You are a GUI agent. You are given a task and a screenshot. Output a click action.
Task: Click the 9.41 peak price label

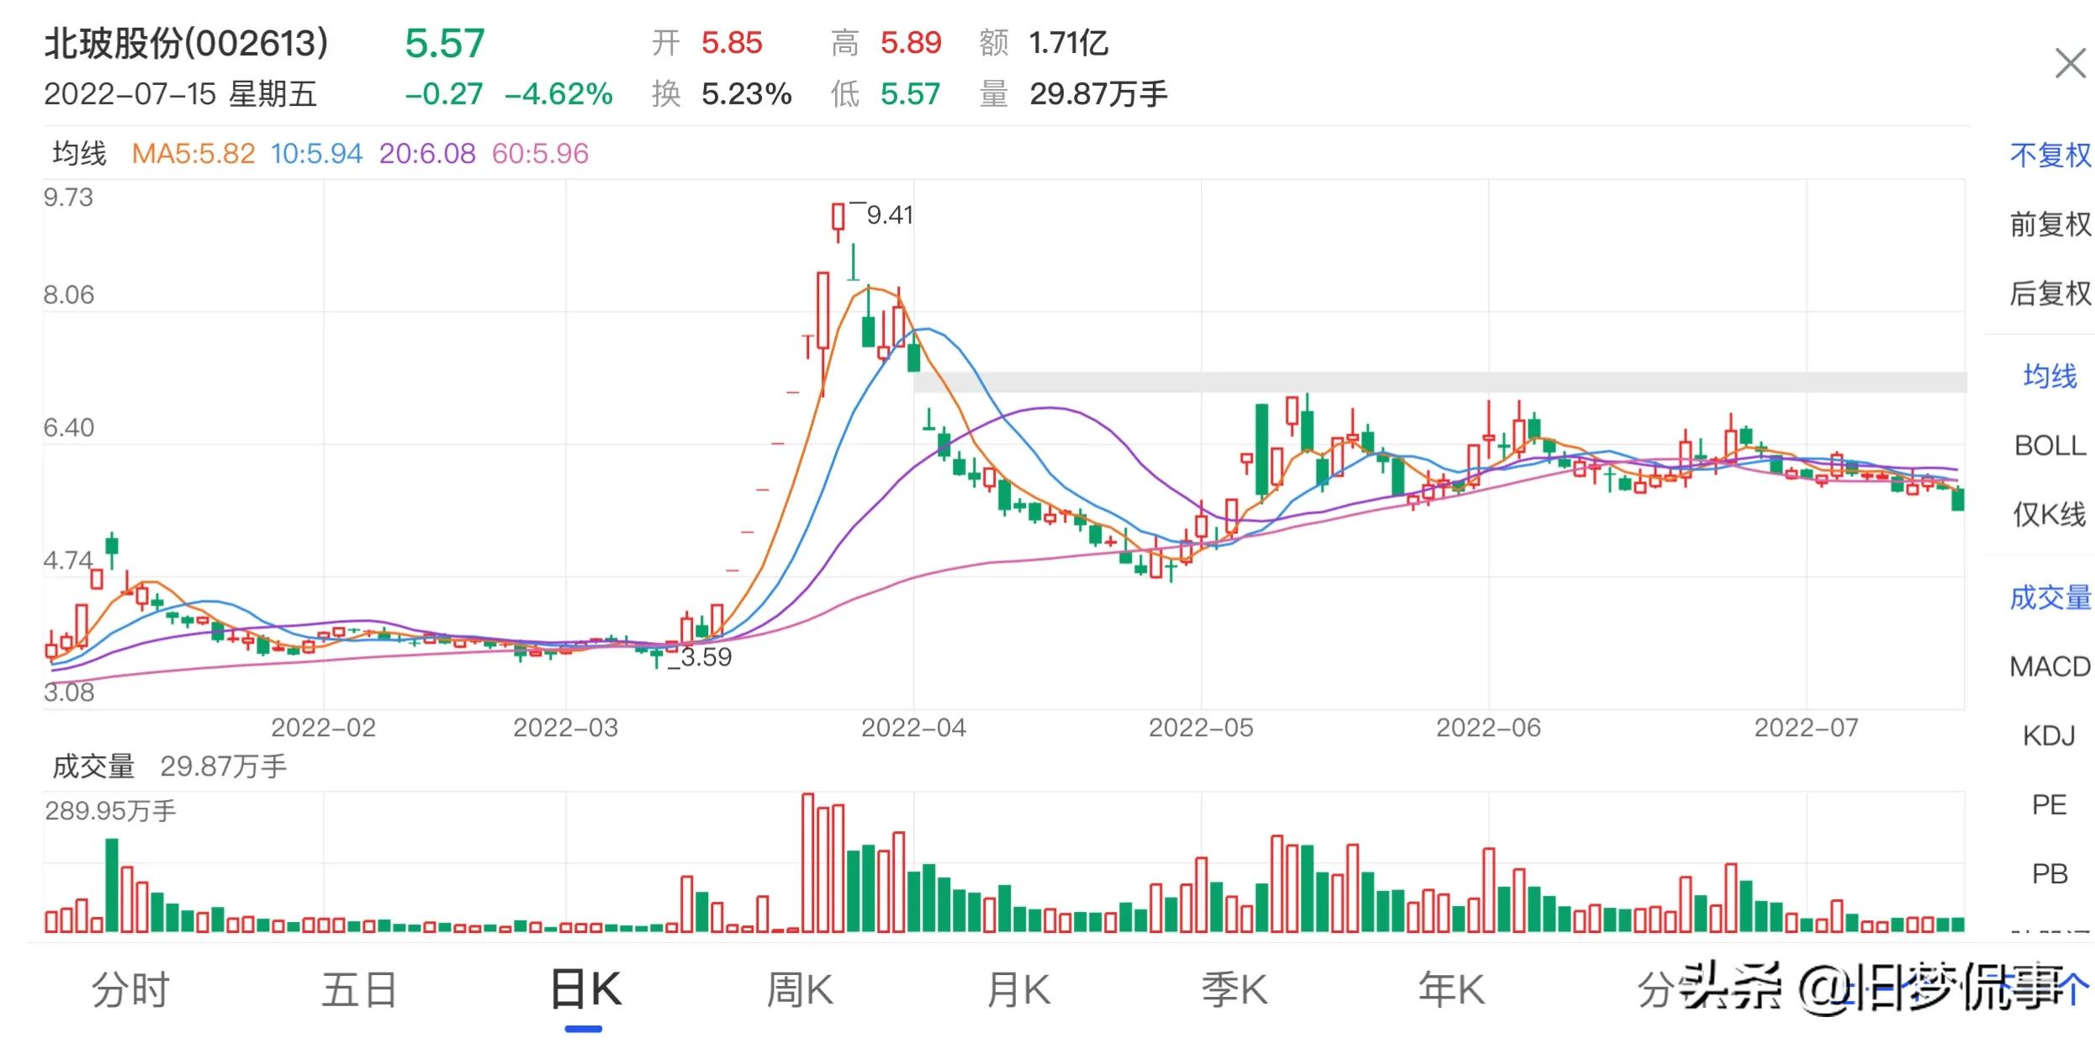890,215
